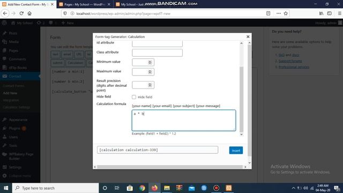Click the browser Back arrow
This screenshot has height=193, width=343.
click(5, 13)
